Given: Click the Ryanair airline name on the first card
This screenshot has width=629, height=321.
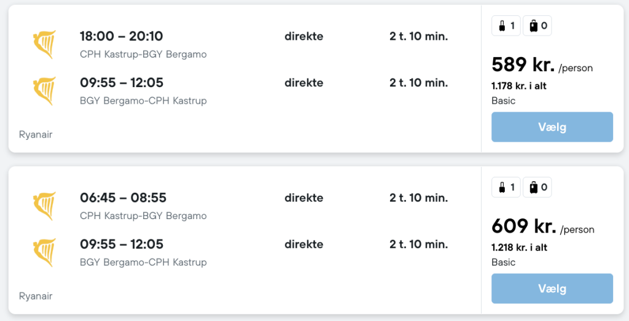Looking at the screenshot, I should click(36, 134).
